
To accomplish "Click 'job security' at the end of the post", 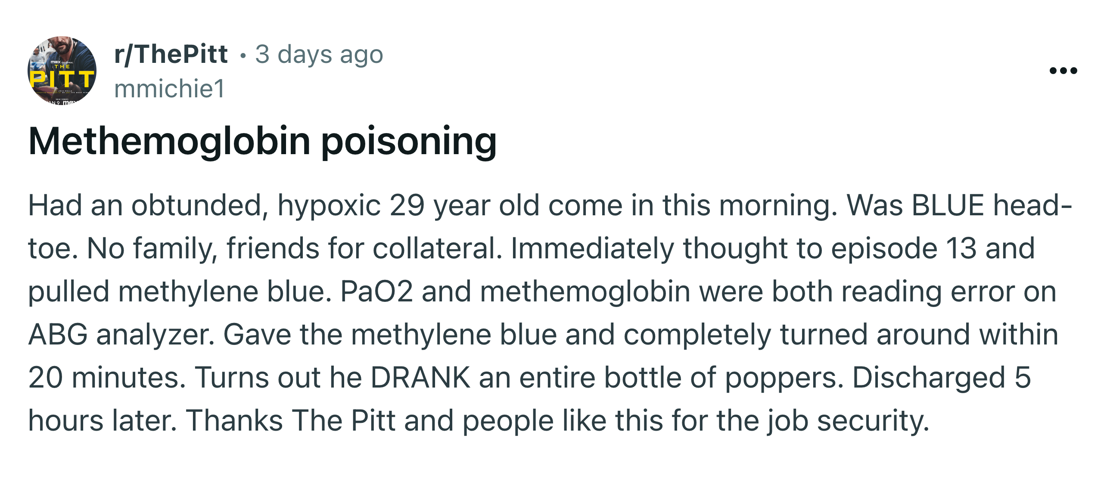I will click(x=847, y=421).
